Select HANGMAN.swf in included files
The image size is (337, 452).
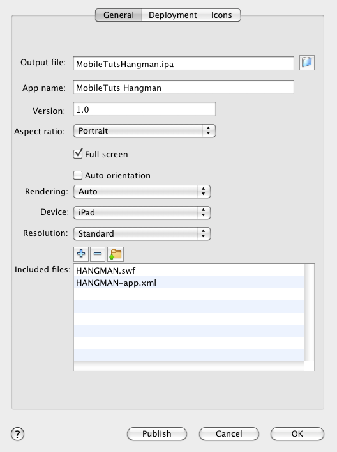pos(189,270)
